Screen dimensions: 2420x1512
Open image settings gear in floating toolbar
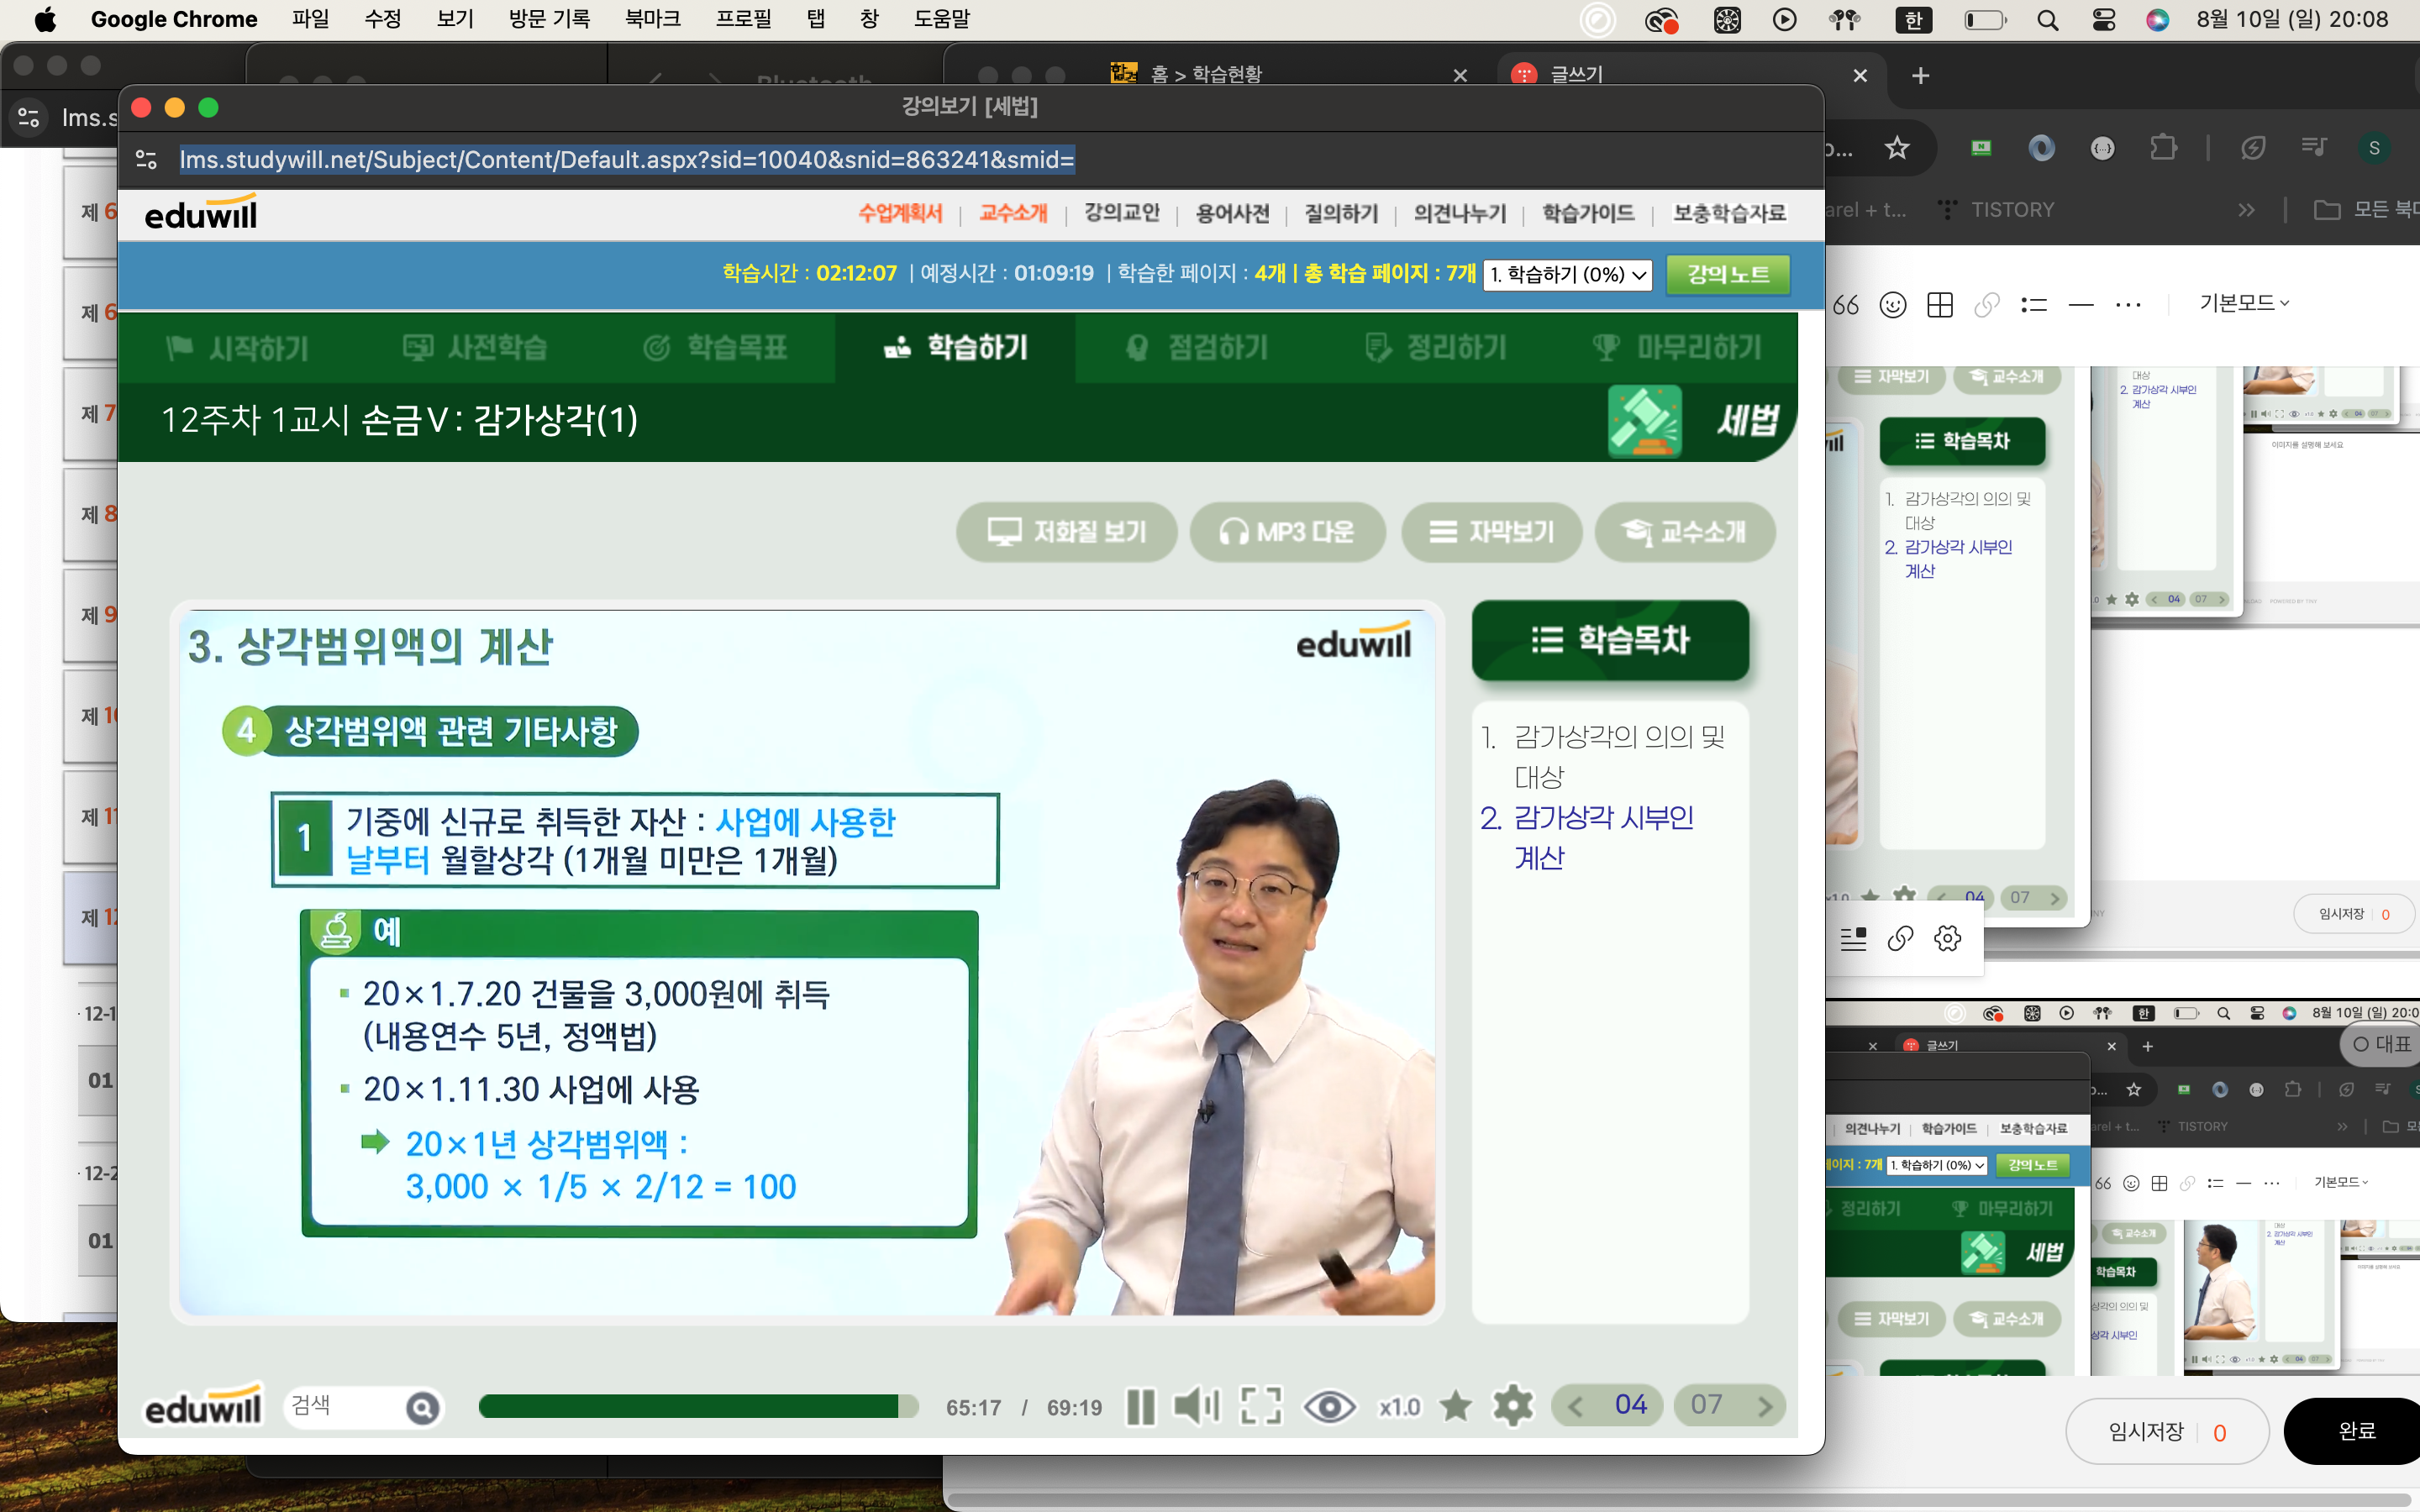point(1947,938)
